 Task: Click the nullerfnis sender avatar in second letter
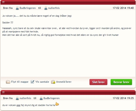pyautogui.click(x=17, y=98)
